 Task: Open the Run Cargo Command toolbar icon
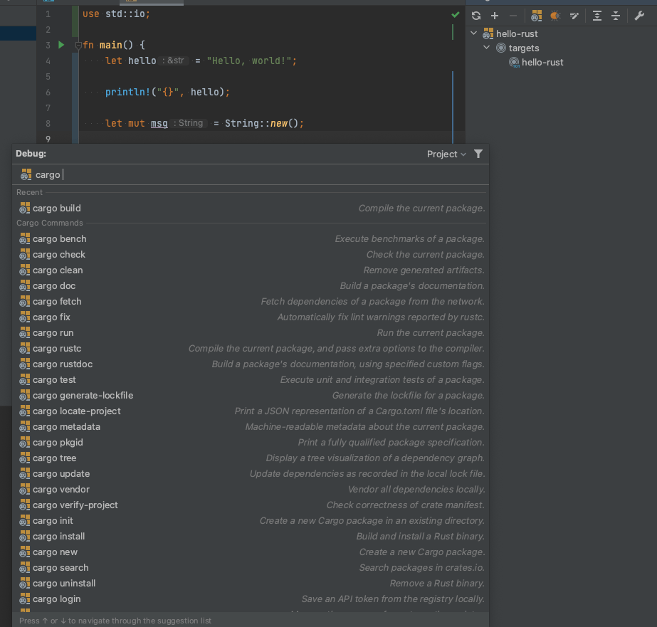coord(536,16)
